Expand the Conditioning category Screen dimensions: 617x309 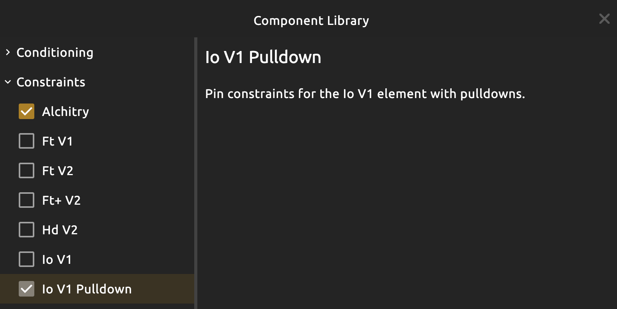click(x=8, y=53)
